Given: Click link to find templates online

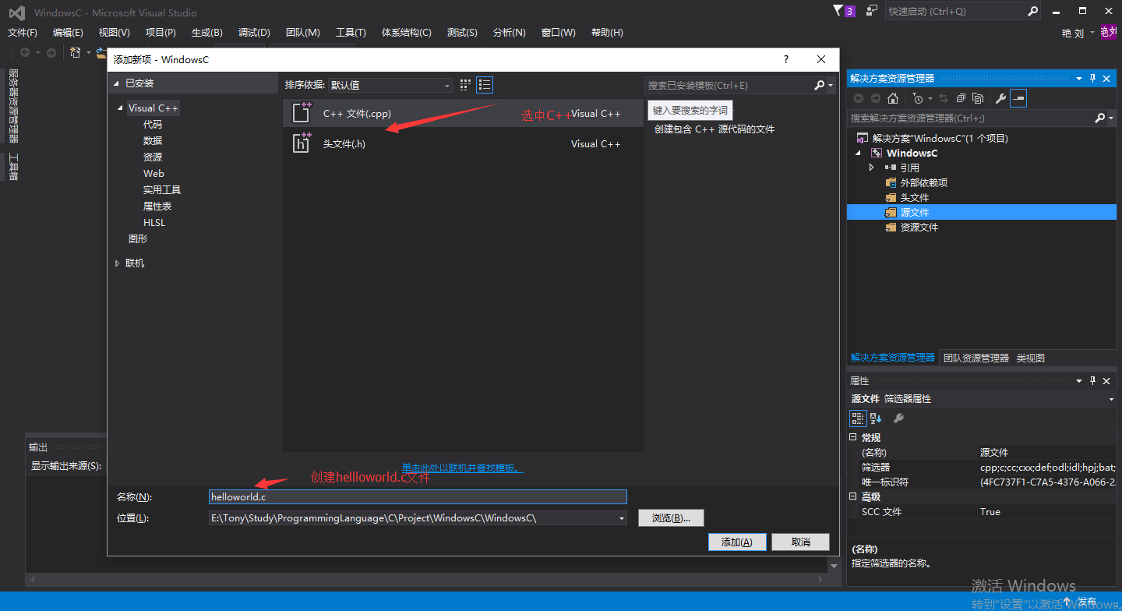Looking at the screenshot, I should (x=463, y=468).
